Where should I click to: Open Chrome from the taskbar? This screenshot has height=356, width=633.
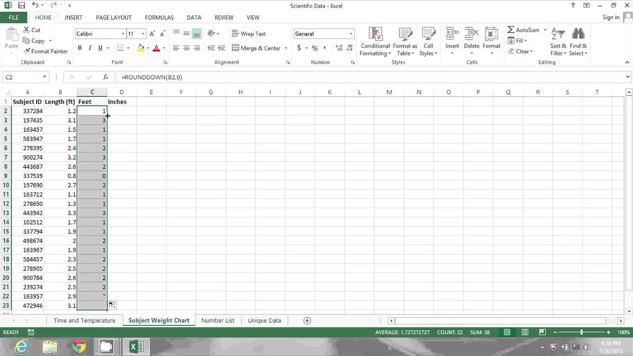pyautogui.click(x=79, y=347)
